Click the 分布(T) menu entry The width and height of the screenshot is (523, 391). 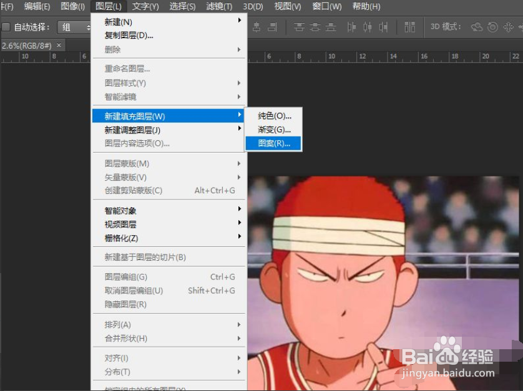click(x=169, y=372)
